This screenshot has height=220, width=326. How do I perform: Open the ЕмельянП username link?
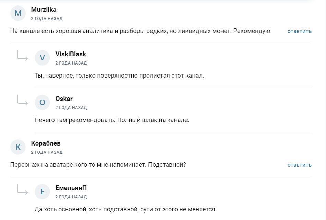pyautogui.click(x=71, y=188)
